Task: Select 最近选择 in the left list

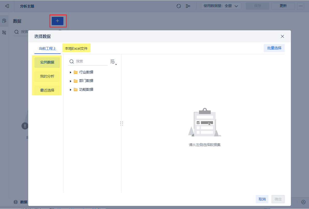Action: point(47,90)
